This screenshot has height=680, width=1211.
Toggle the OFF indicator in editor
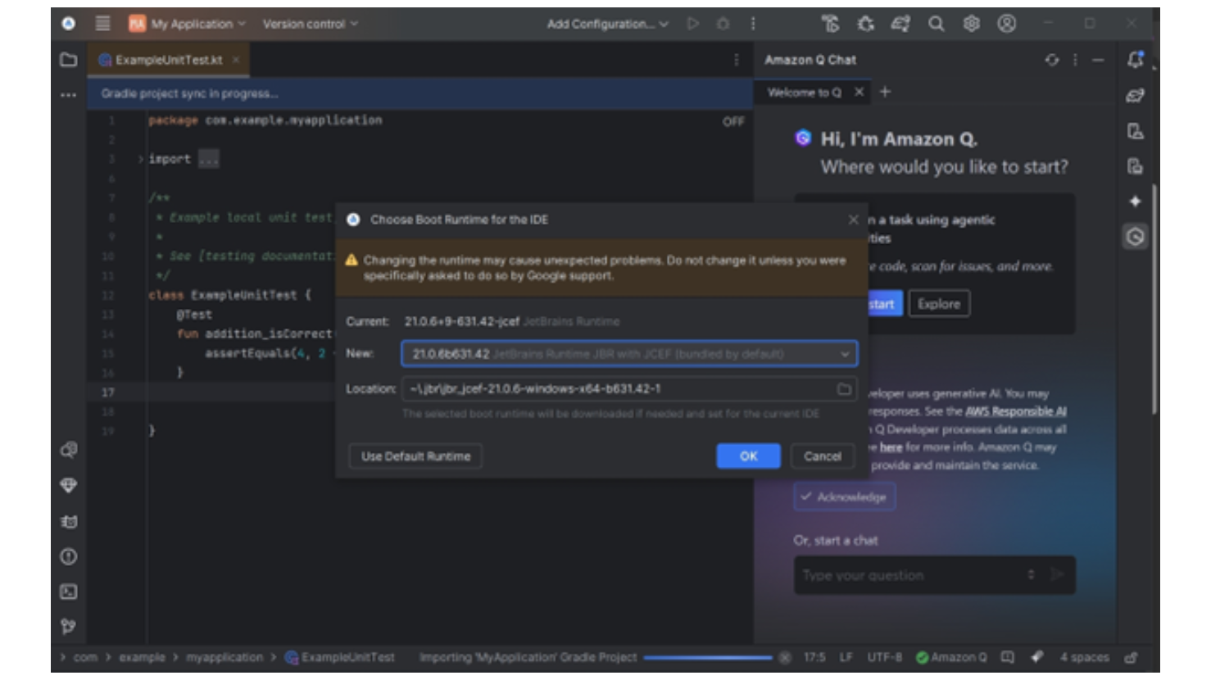coord(733,121)
